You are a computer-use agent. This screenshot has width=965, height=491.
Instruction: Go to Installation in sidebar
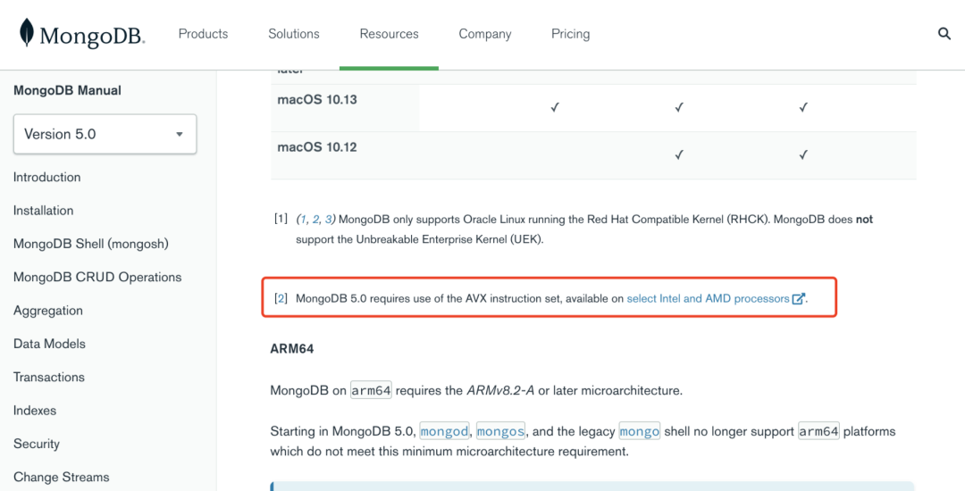(x=43, y=210)
